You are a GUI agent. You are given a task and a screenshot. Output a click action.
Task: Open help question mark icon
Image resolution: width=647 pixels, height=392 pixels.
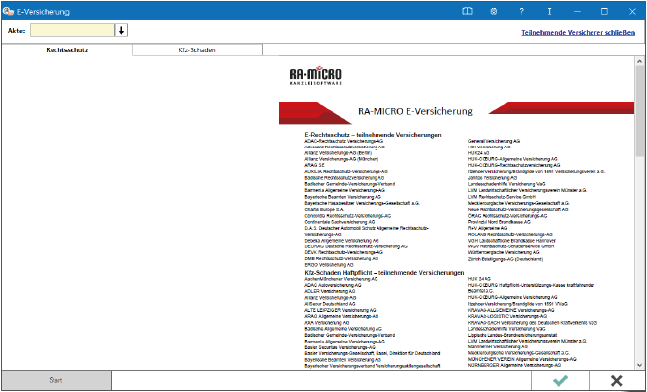click(521, 12)
